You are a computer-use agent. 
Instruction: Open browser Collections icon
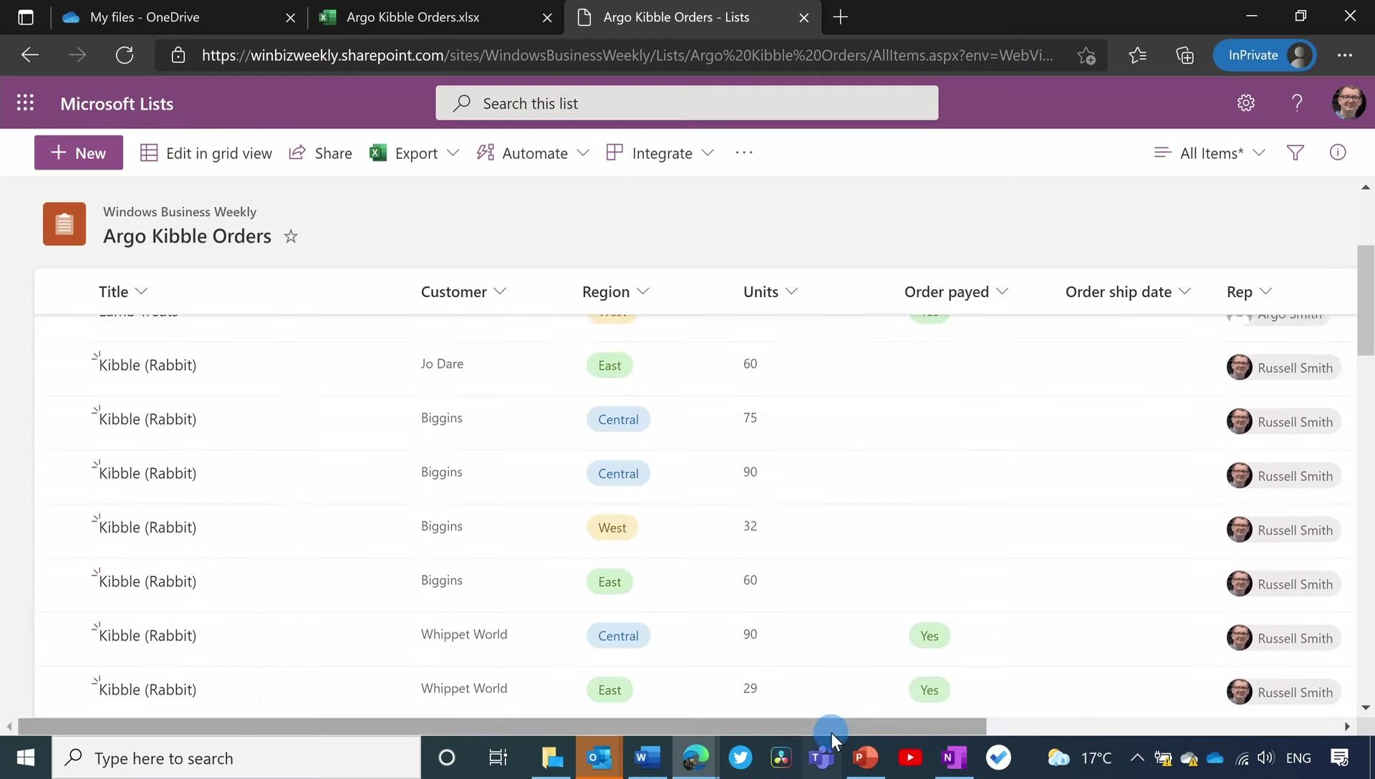coord(1185,55)
